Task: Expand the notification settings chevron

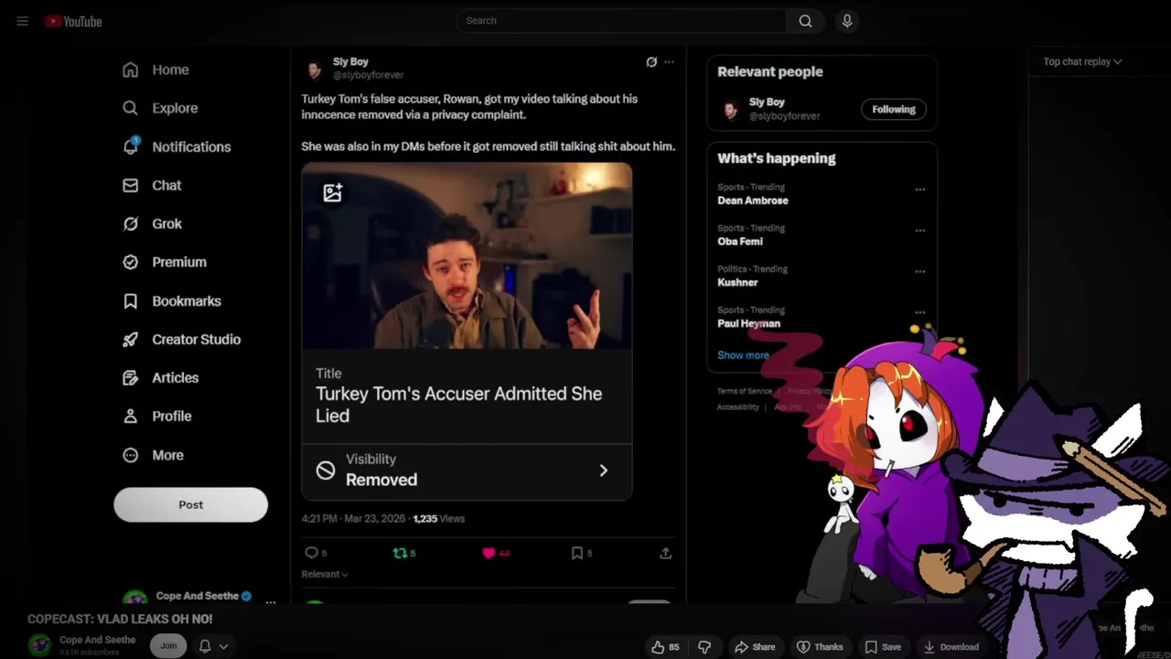Action: (x=223, y=646)
